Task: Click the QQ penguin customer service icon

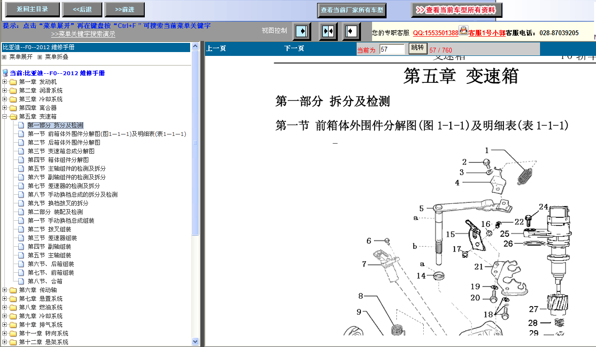Action: click(463, 30)
